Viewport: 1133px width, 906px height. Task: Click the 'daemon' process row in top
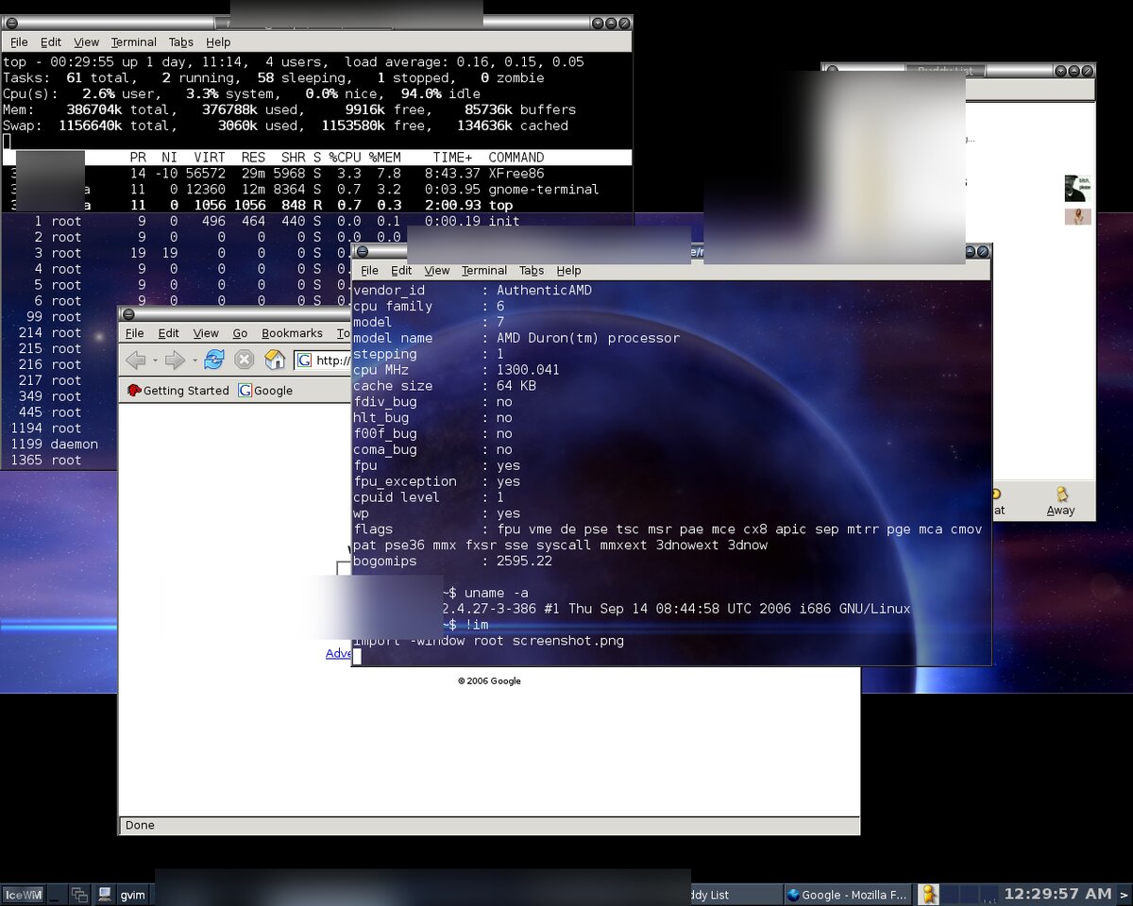pyautogui.click(x=59, y=445)
